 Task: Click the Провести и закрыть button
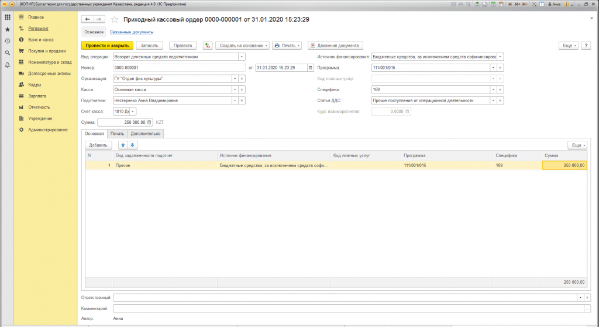[x=108, y=45]
